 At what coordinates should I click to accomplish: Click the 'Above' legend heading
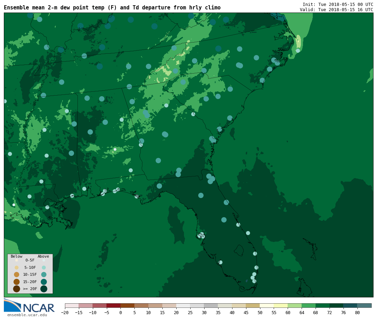[43, 256]
